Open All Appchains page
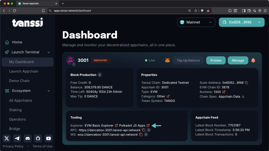The height and width of the screenshot is (151, 269). [x=20, y=100]
